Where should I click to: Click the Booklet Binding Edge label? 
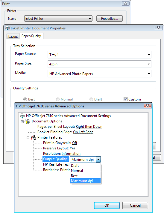55,132
